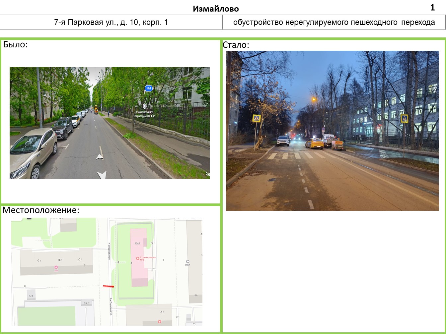Click the white SUV in the after photo

[283, 140]
